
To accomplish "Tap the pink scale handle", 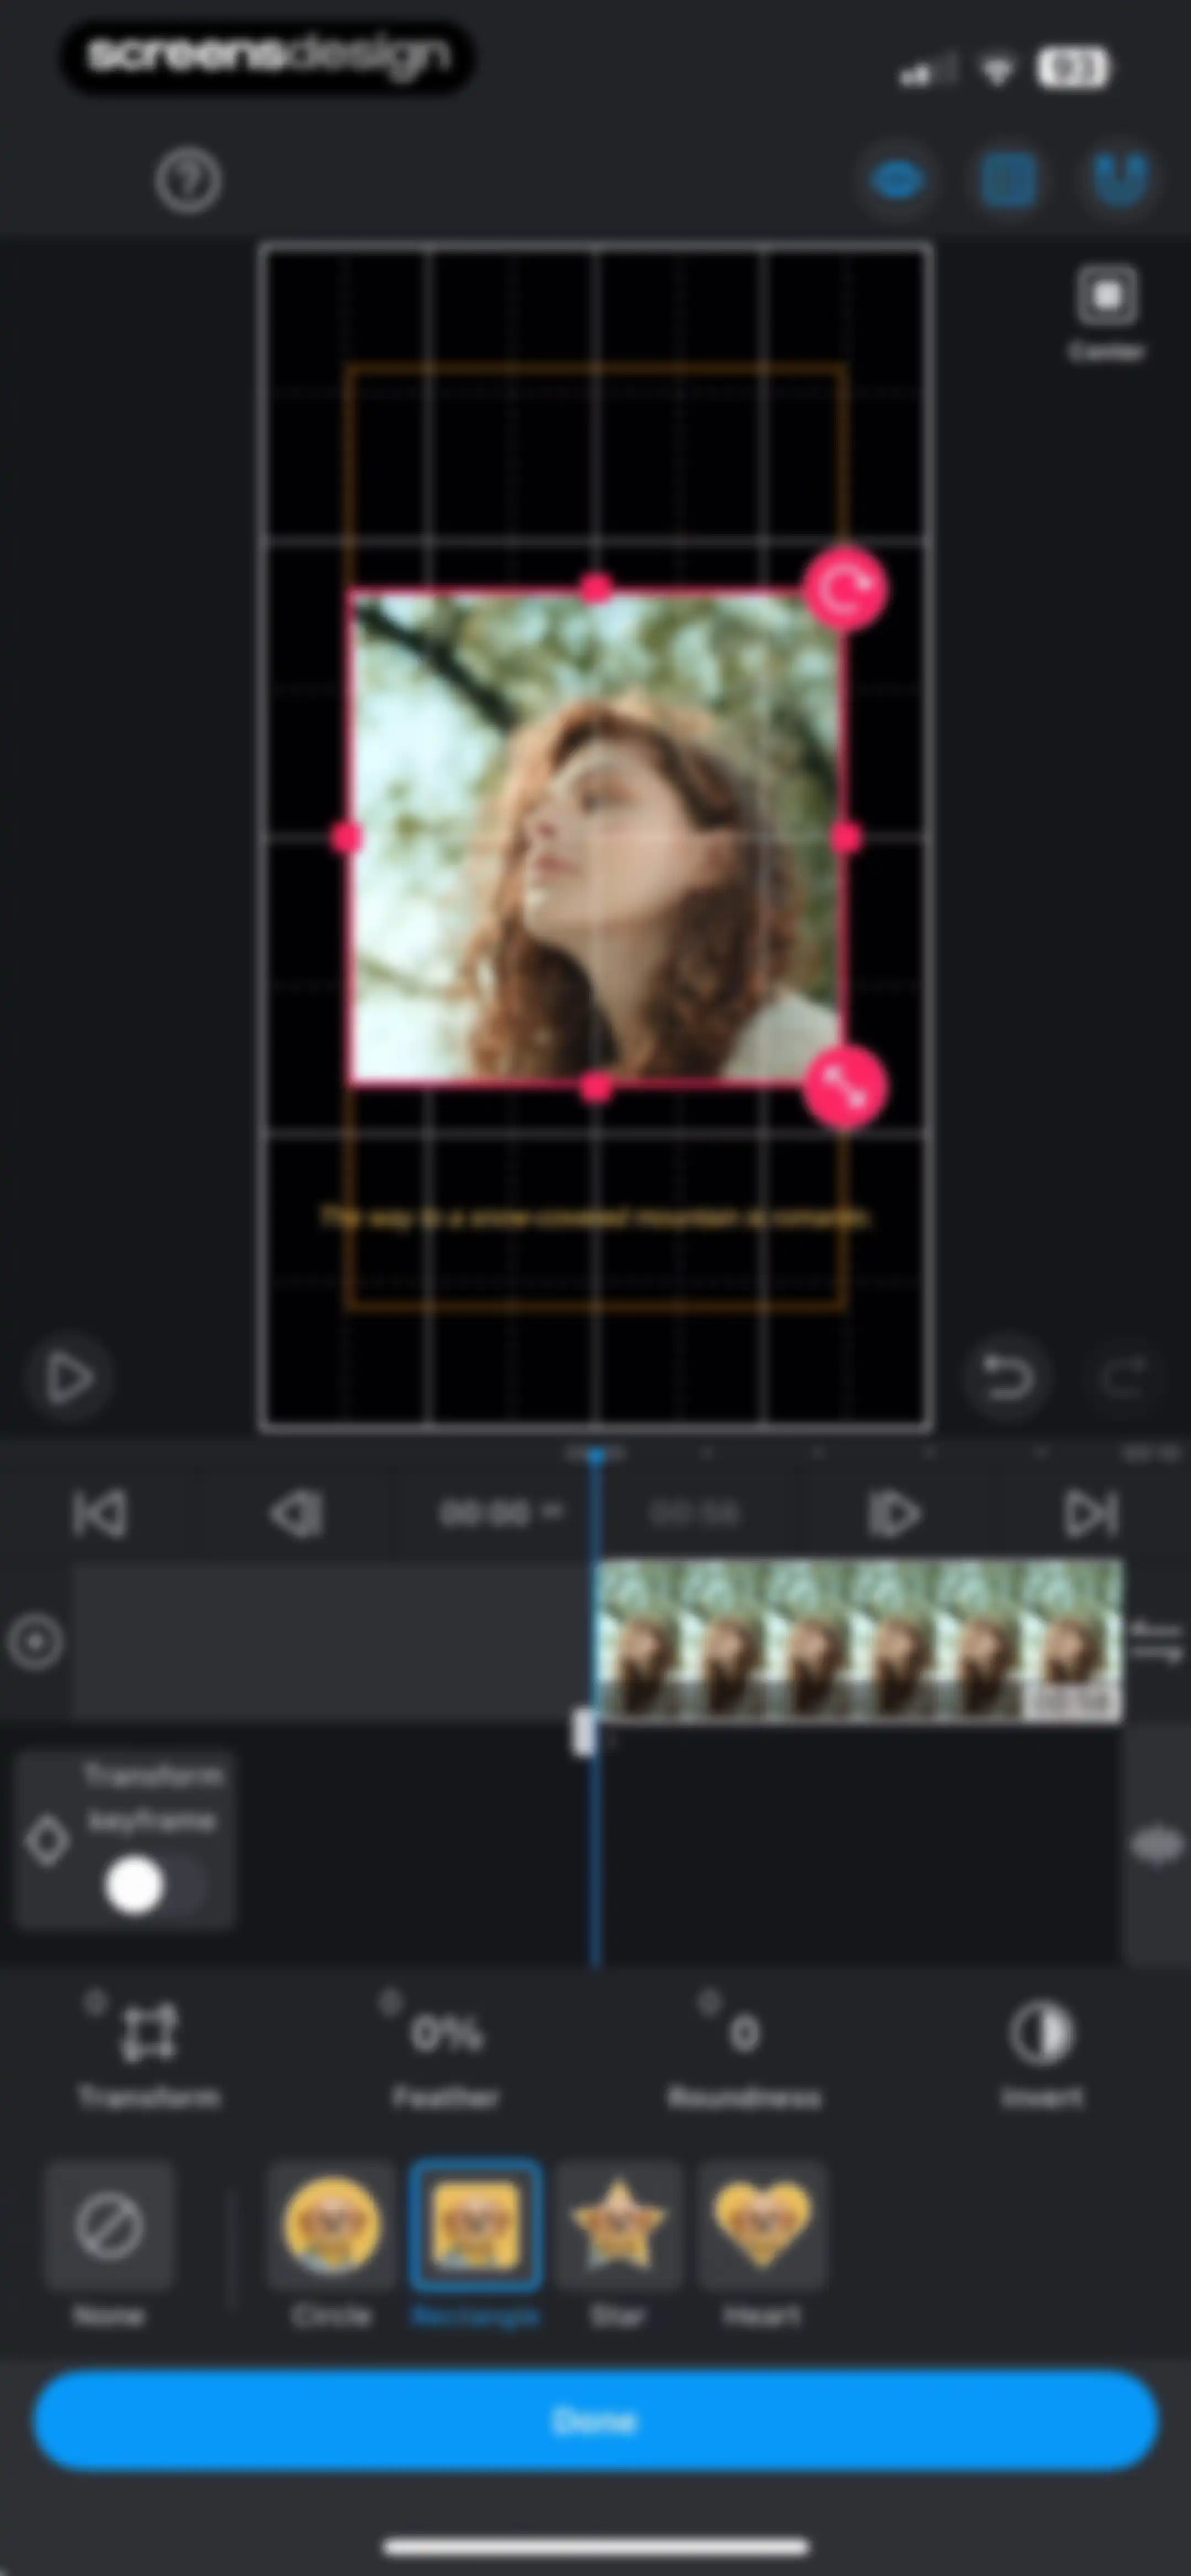I will tap(845, 1088).
